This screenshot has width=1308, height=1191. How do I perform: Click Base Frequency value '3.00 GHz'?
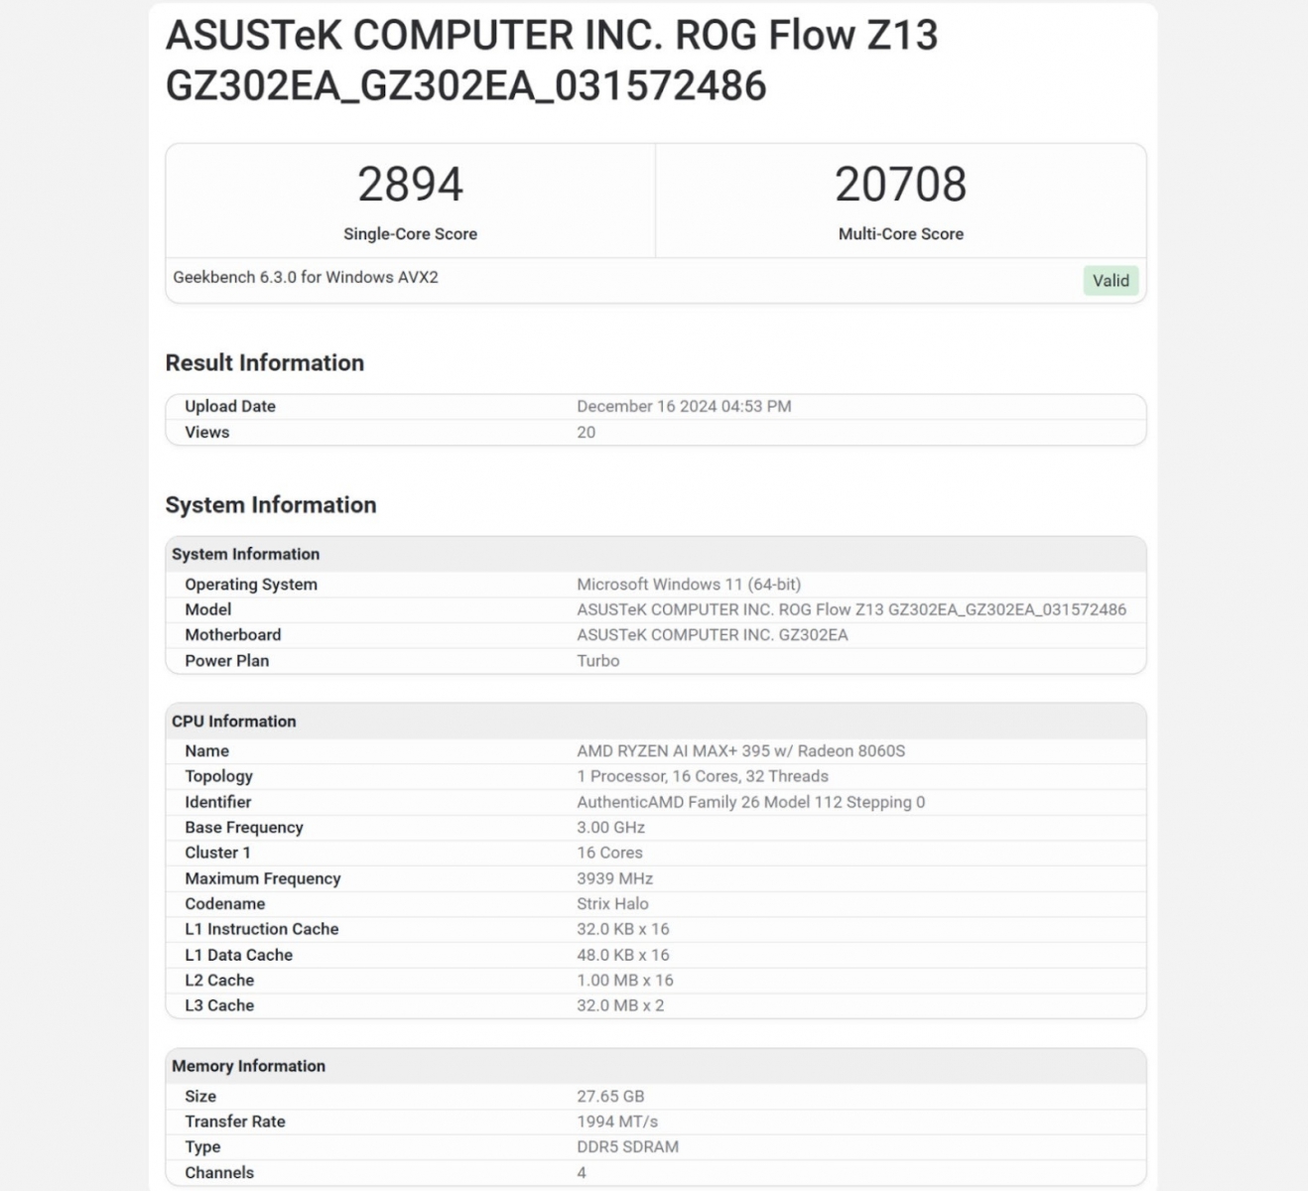610,828
